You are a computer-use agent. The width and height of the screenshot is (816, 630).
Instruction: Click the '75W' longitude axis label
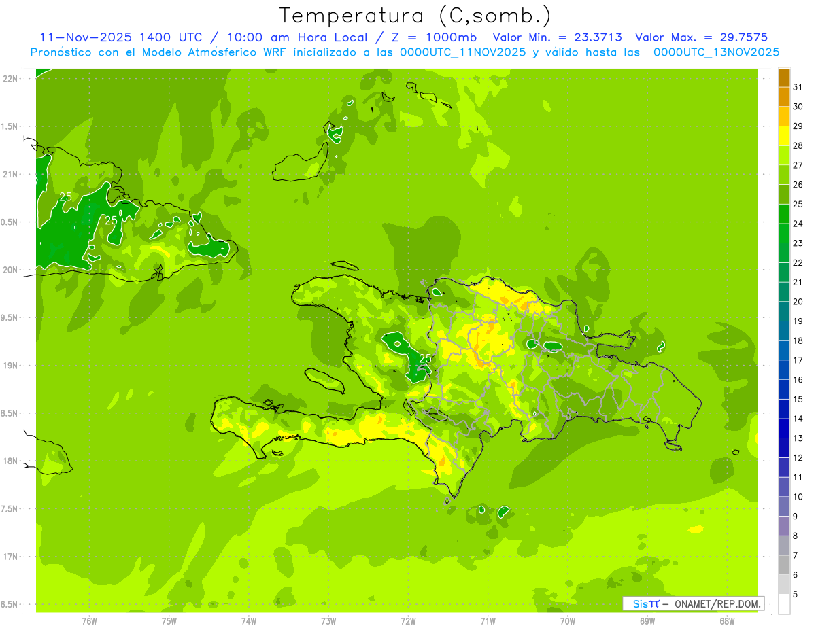coord(169,621)
